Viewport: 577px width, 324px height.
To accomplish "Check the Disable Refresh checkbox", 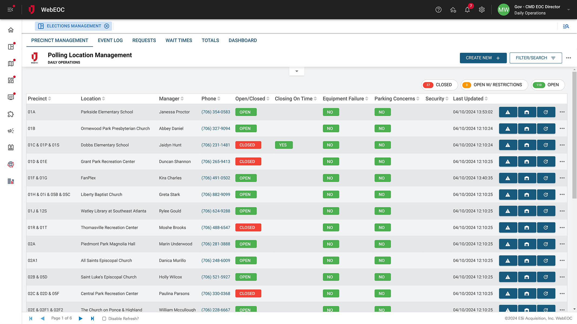I will click(104, 319).
